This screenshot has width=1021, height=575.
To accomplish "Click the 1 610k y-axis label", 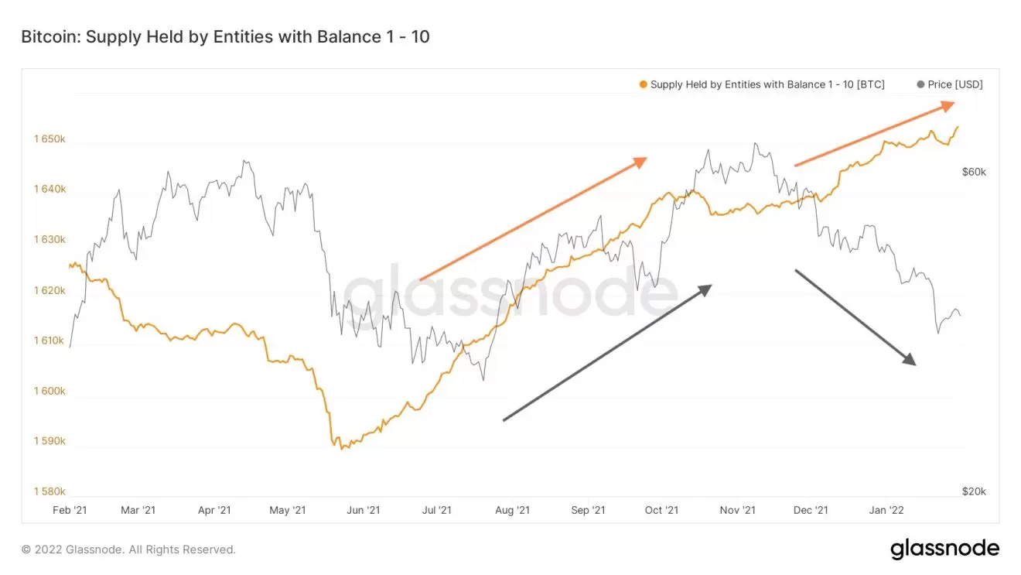I will pyautogui.click(x=50, y=341).
